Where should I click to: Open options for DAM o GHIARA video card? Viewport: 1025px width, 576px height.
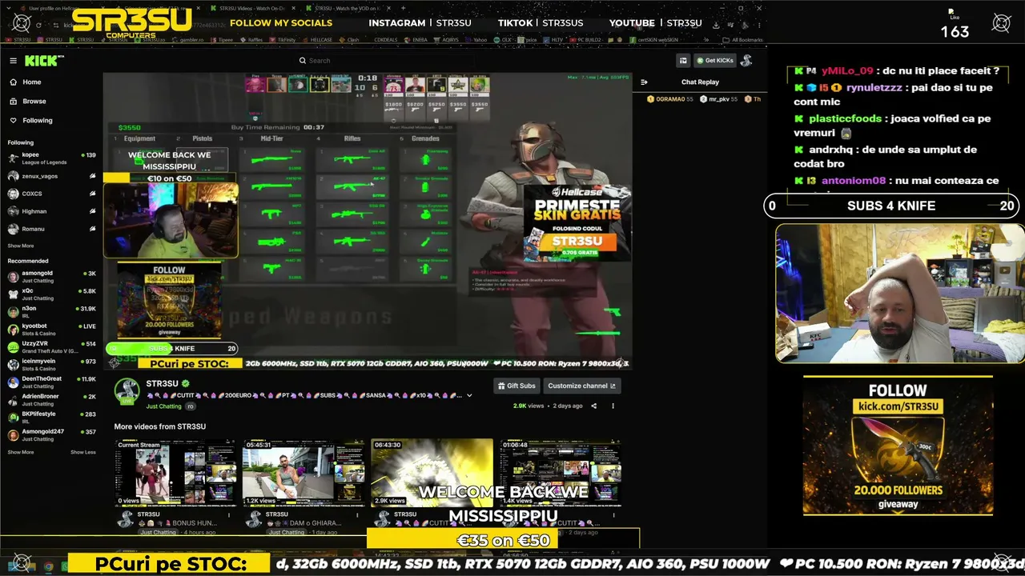357,514
